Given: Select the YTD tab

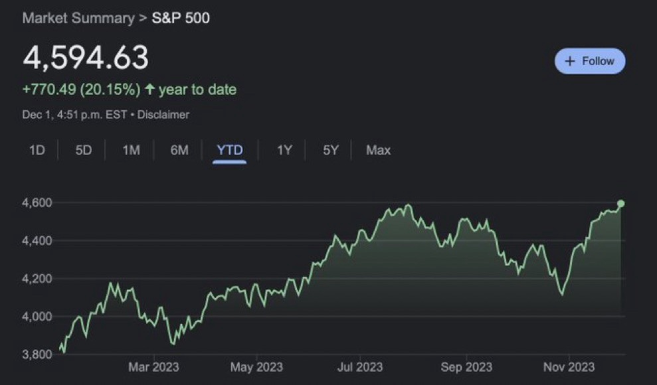Looking at the screenshot, I should (230, 150).
